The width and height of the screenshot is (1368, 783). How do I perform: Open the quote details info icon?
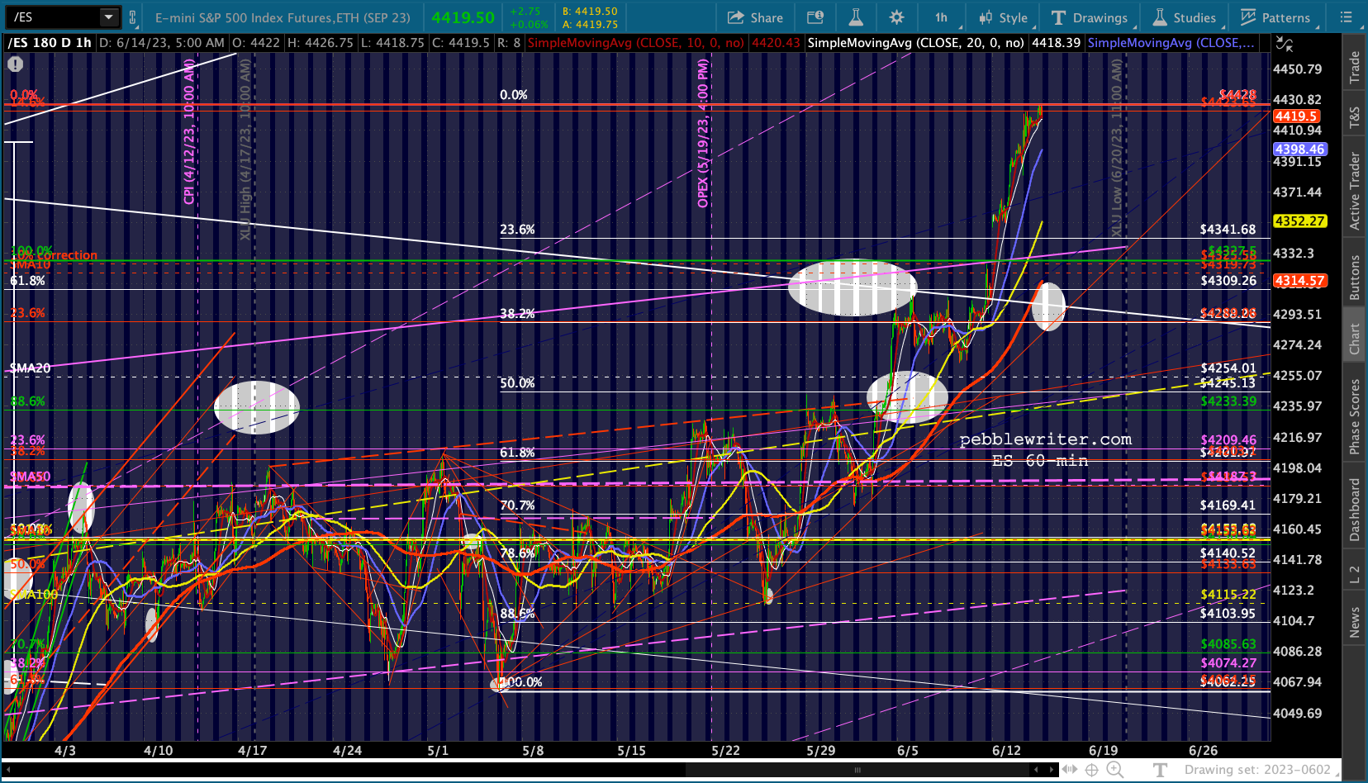(815, 17)
